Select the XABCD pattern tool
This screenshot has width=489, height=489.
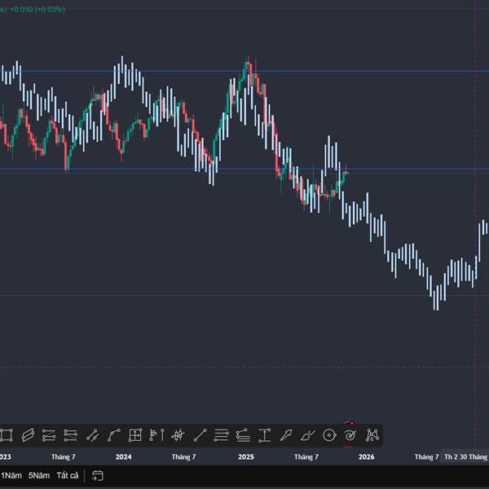(x=372, y=434)
